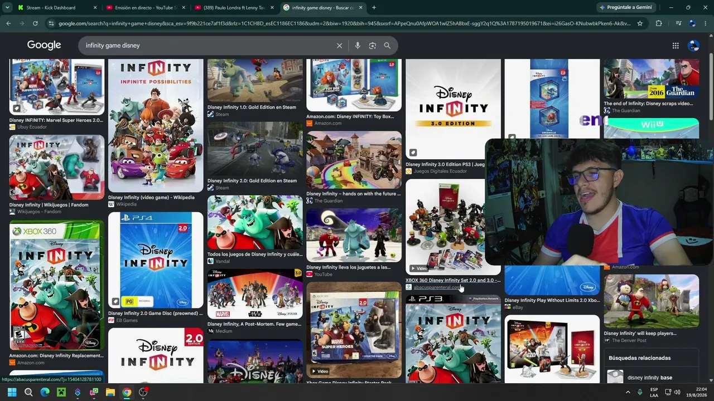Open the Todos los juegos de Disney Infinity link
This screenshot has width=714, height=401.
pyautogui.click(x=254, y=255)
